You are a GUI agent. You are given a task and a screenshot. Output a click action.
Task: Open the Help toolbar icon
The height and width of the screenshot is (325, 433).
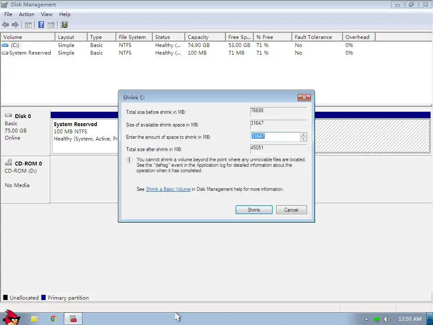(x=41, y=25)
